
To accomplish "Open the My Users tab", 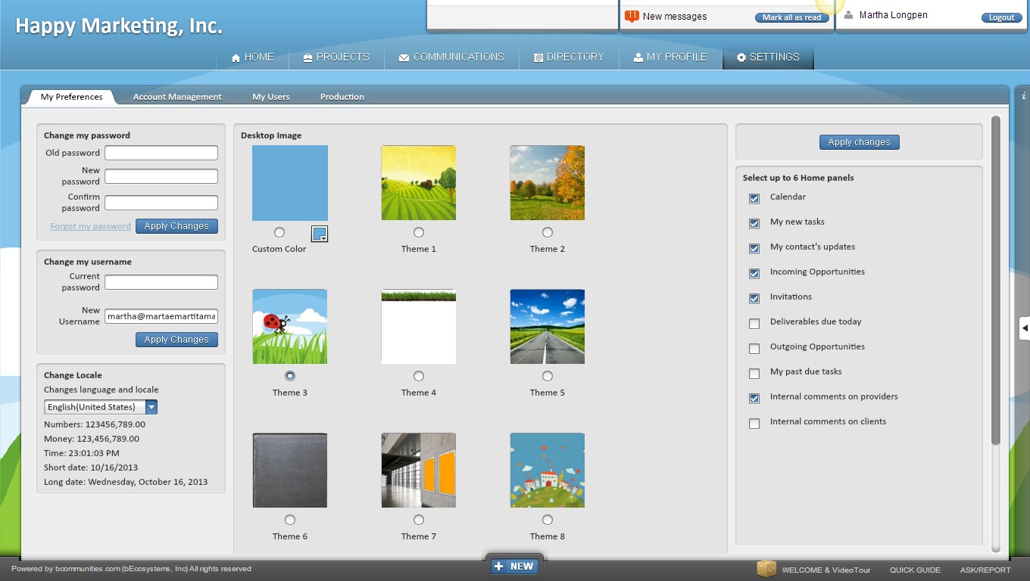I will [271, 97].
